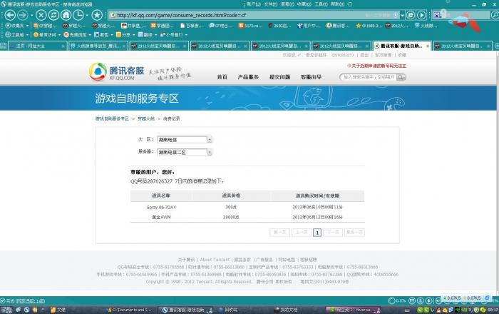
Task: Click the Spray 06-7DAY item name
Action: point(161,207)
